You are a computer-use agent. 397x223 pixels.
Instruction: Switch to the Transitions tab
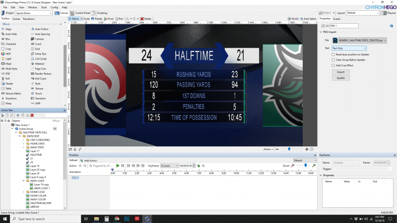[x=28, y=18]
